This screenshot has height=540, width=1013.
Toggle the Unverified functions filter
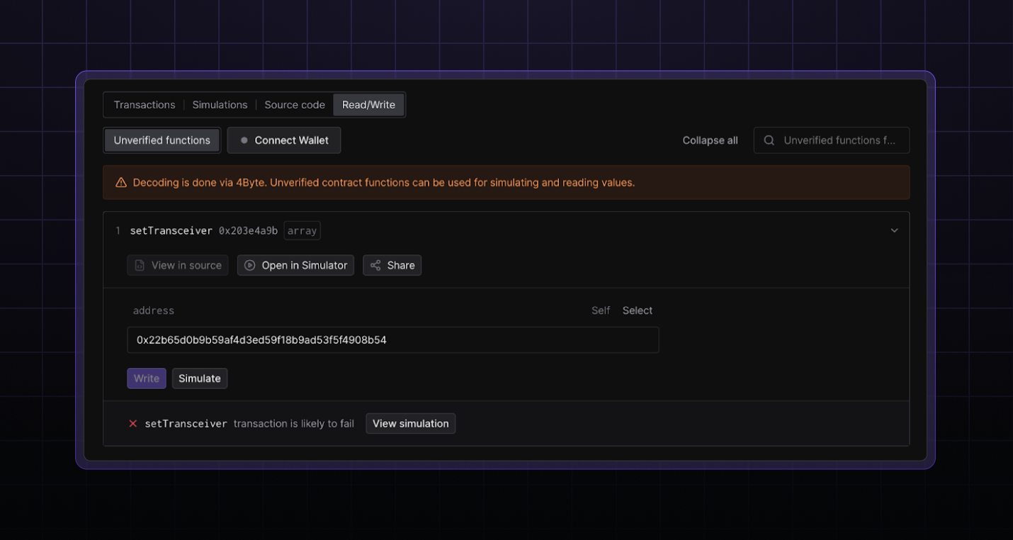tap(162, 140)
